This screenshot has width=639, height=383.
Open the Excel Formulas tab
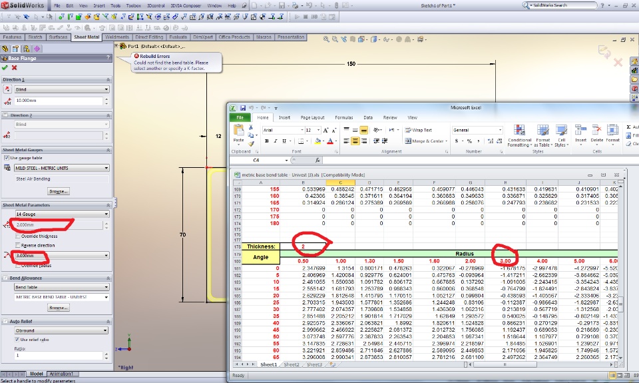[x=344, y=117]
